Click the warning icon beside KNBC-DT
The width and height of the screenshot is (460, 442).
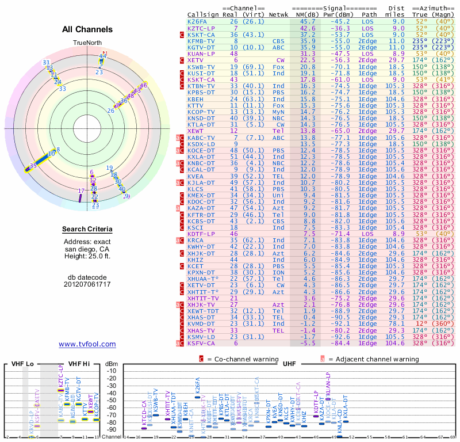point(180,163)
